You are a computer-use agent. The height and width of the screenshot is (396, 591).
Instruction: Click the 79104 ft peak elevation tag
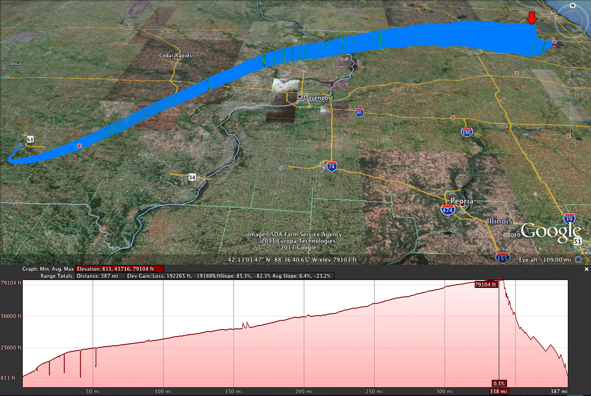click(486, 284)
